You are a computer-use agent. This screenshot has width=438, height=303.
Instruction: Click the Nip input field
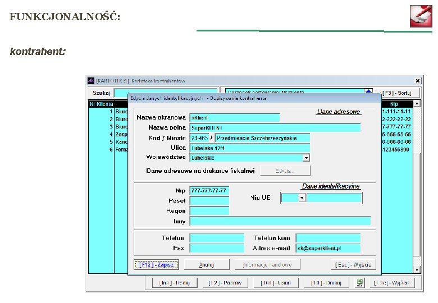click(x=209, y=191)
